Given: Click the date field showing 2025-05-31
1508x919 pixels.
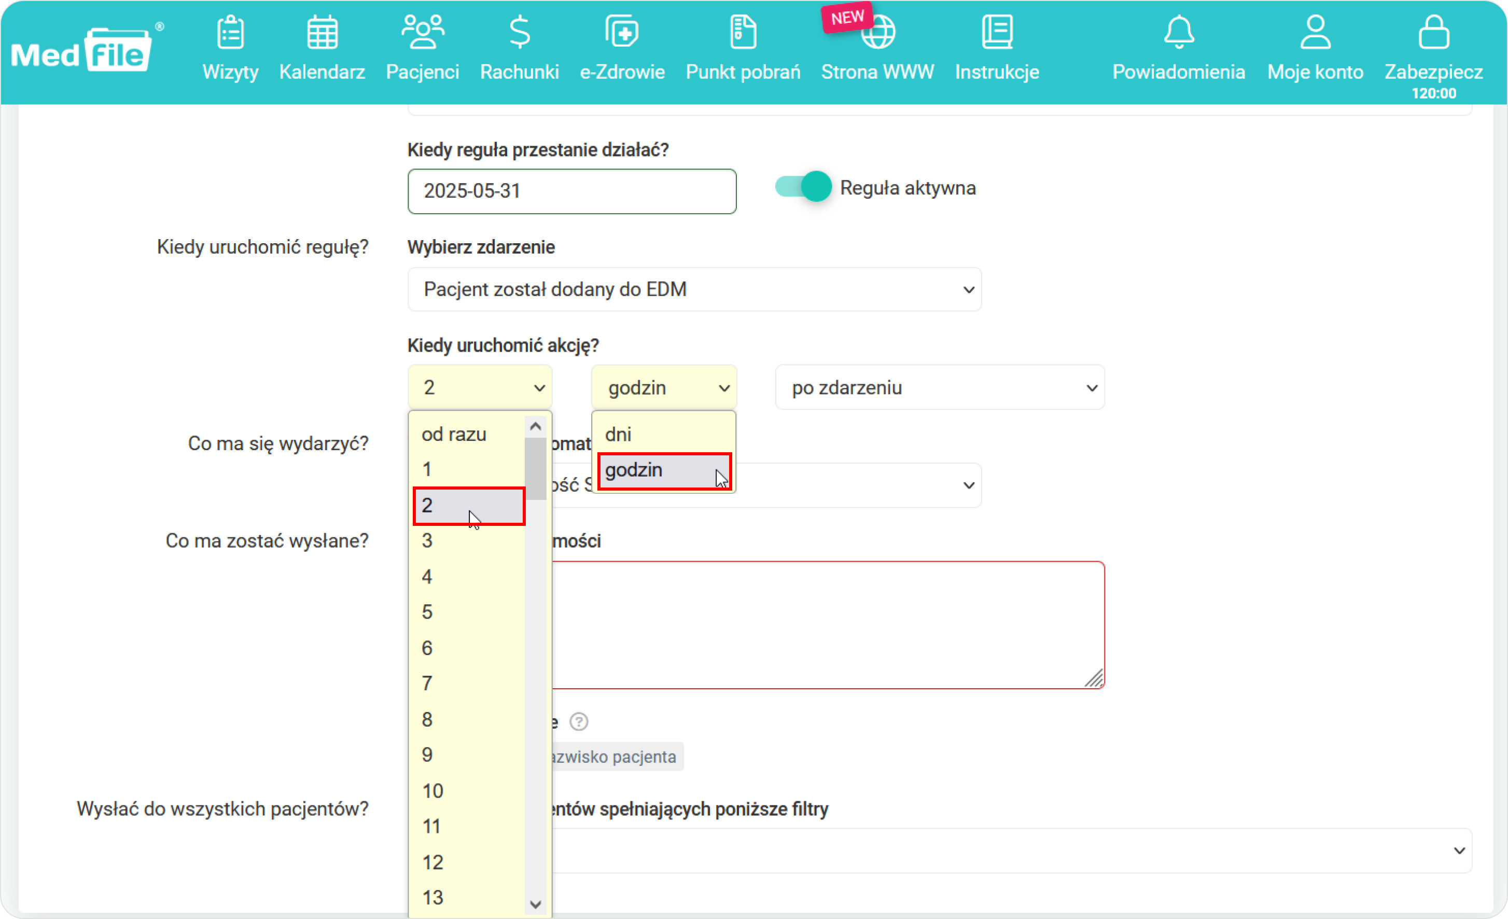Looking at the screenshot, I should pos(571,191).
